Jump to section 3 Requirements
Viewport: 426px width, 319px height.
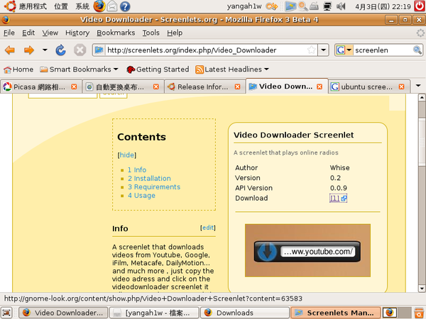click(x=154, y=187)
